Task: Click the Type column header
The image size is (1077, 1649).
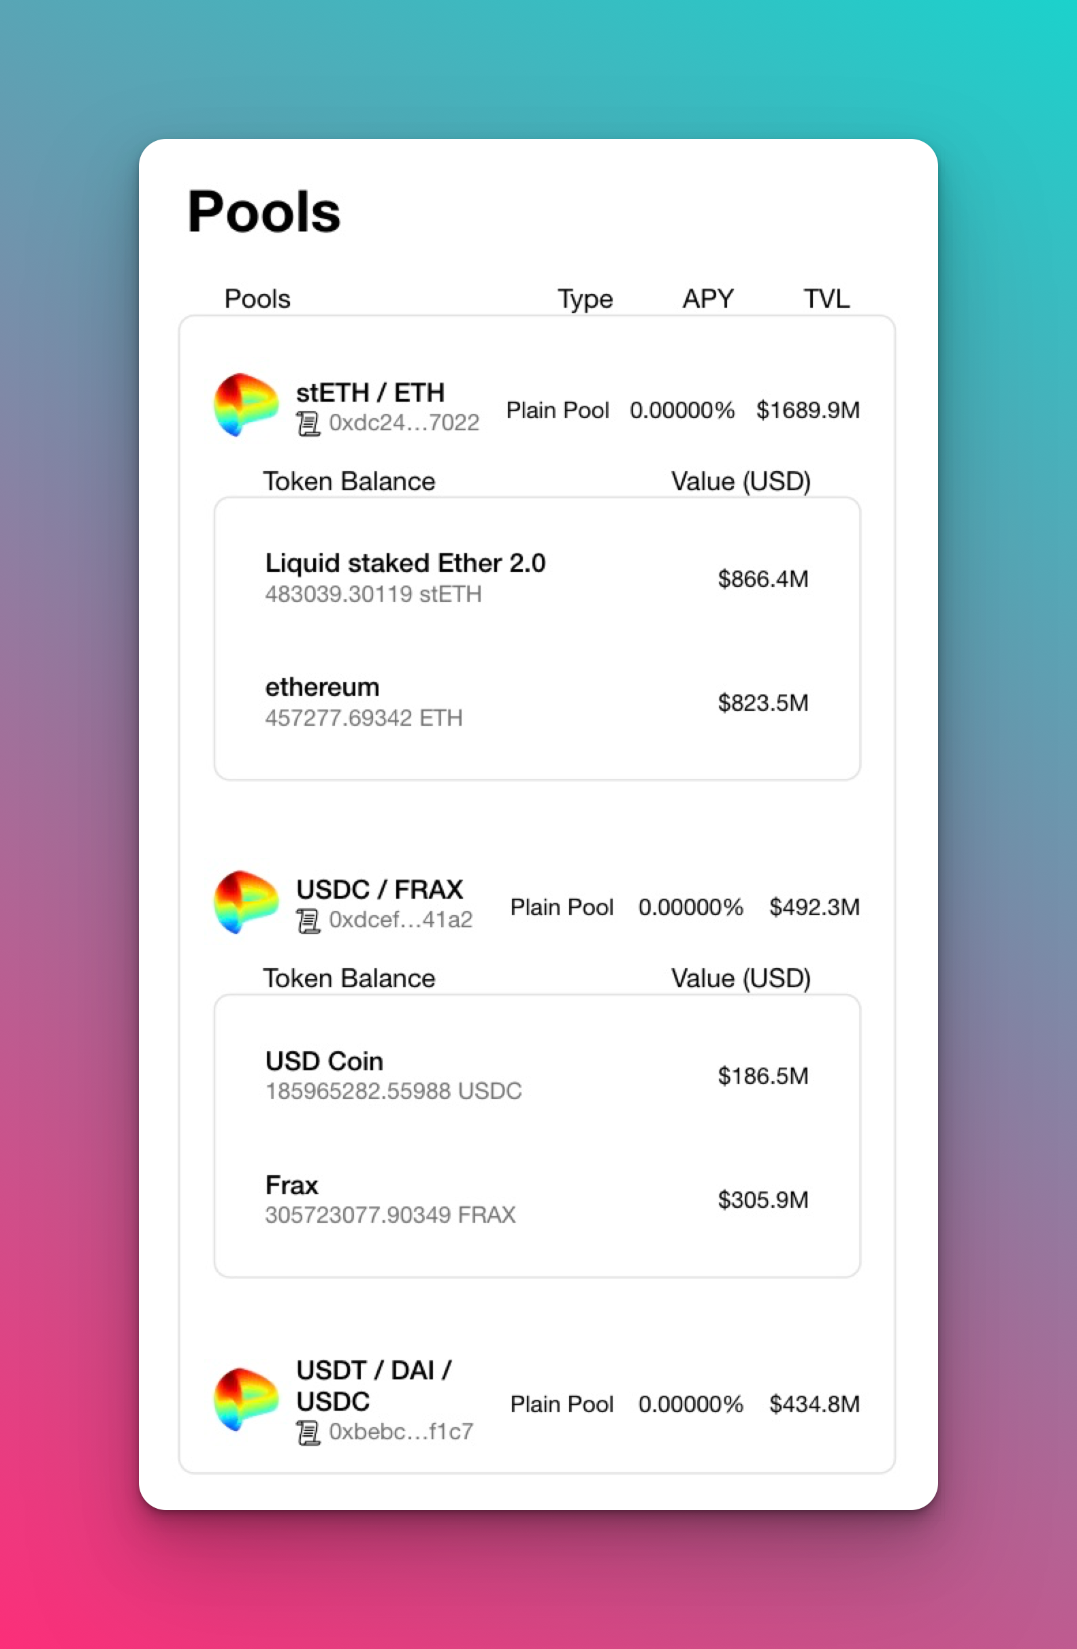Action: tap(585, 300)
